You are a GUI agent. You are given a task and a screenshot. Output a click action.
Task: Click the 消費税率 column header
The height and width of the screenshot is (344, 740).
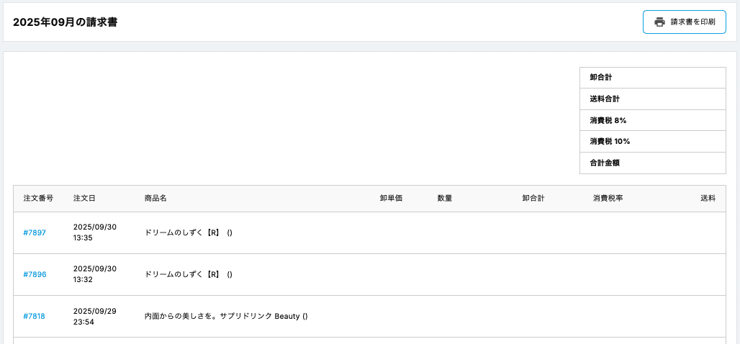pos(608,198)
